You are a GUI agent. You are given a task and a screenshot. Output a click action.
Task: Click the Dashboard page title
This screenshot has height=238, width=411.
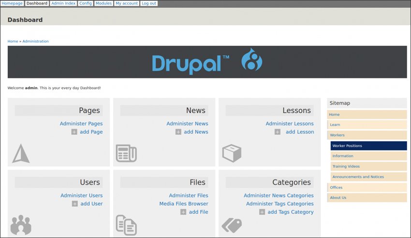coord(25,20)
